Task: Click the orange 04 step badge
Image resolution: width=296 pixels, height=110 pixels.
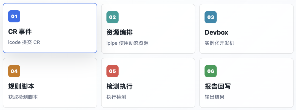Action: pyautogui.click(x=14, y=71)
